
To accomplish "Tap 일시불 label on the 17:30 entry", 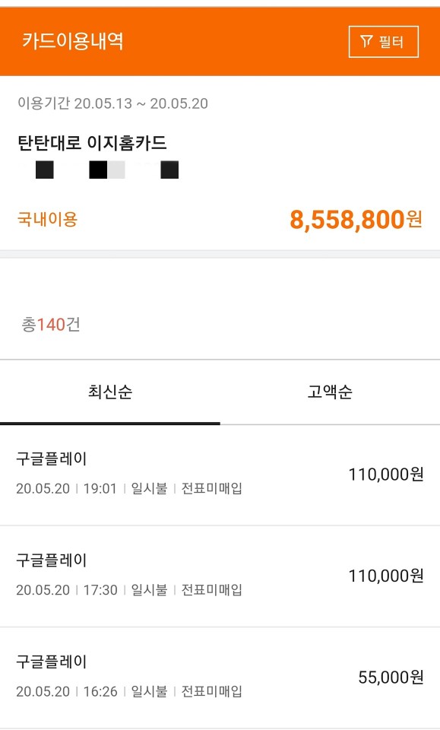I will [149, 590].
